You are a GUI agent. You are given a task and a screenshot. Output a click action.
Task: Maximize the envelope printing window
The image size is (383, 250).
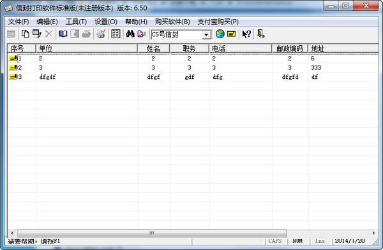(x=346, y=6)
